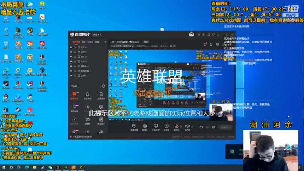The width and height of the screenshot is (304, 171).
Task: Open the user avatar in title bar
Action: [x=192, y=35]
